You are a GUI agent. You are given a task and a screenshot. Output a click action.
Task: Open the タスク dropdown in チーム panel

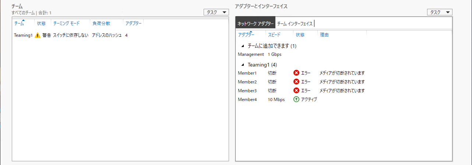point(216,12)
